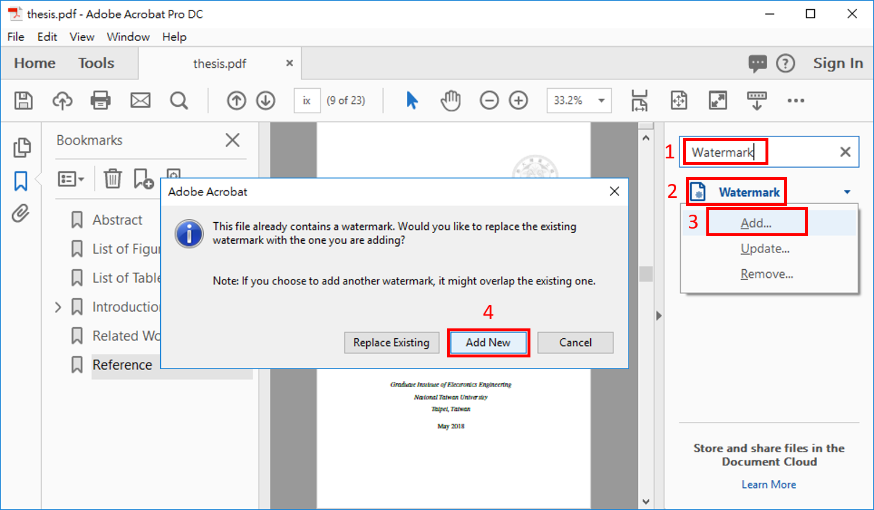This screenshot has width=874, height=510.
Task: Close the thesis.pdf tab
Action: click(x=290, y=63)
